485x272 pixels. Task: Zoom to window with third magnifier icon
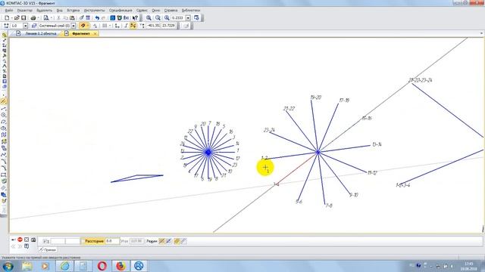[167, 18]
